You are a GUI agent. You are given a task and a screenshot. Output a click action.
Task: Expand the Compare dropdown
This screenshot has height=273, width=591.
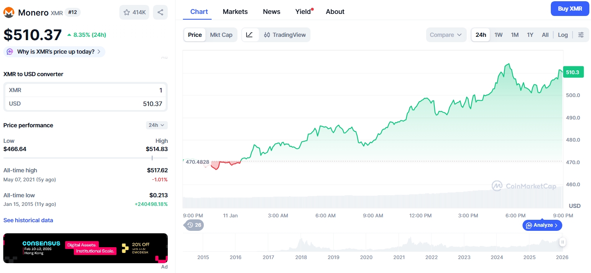446,35
